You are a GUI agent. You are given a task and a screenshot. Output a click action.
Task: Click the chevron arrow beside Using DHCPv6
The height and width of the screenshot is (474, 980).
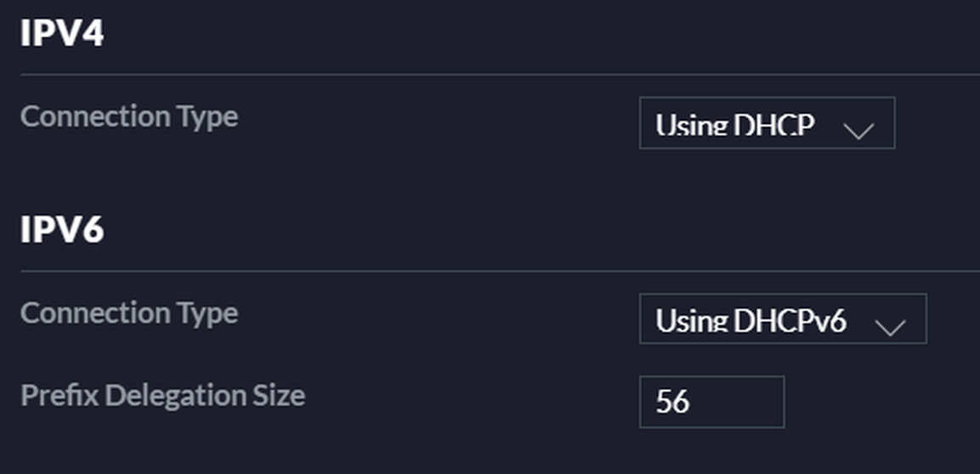[890, 326]
